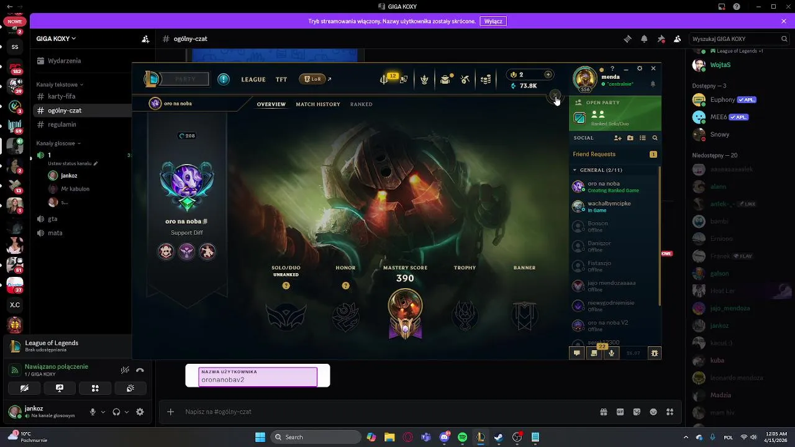Click the Add Friend icon in Social

[617, 138]
